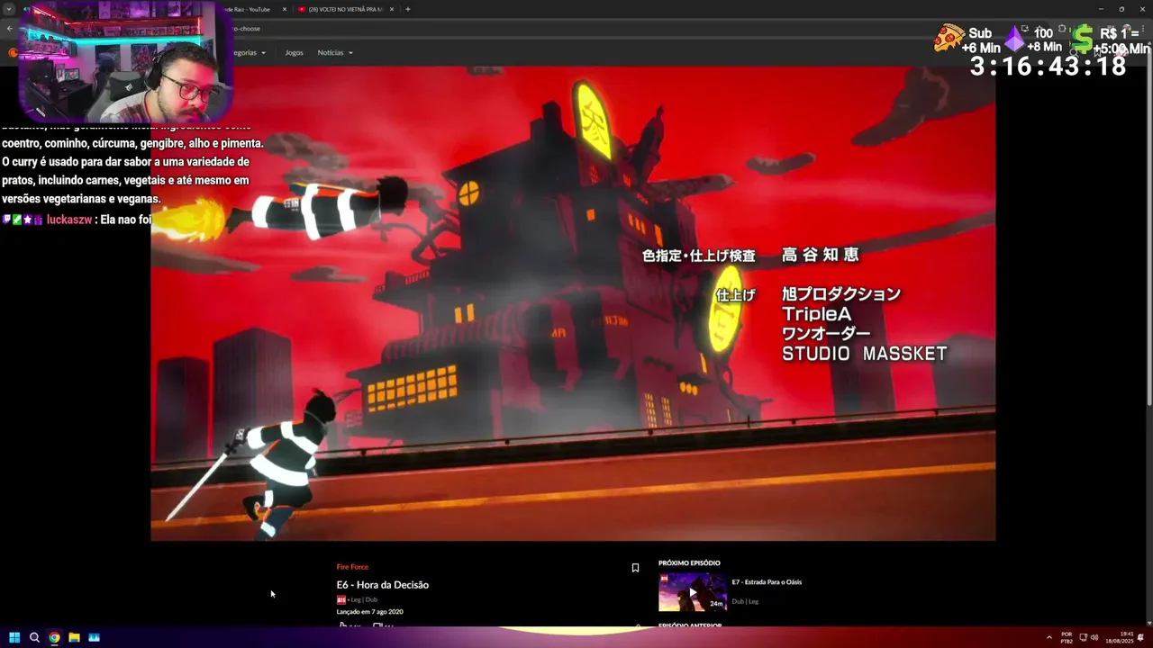Open File Explorer from the taskbar
1153x648 pixels.
74,637
